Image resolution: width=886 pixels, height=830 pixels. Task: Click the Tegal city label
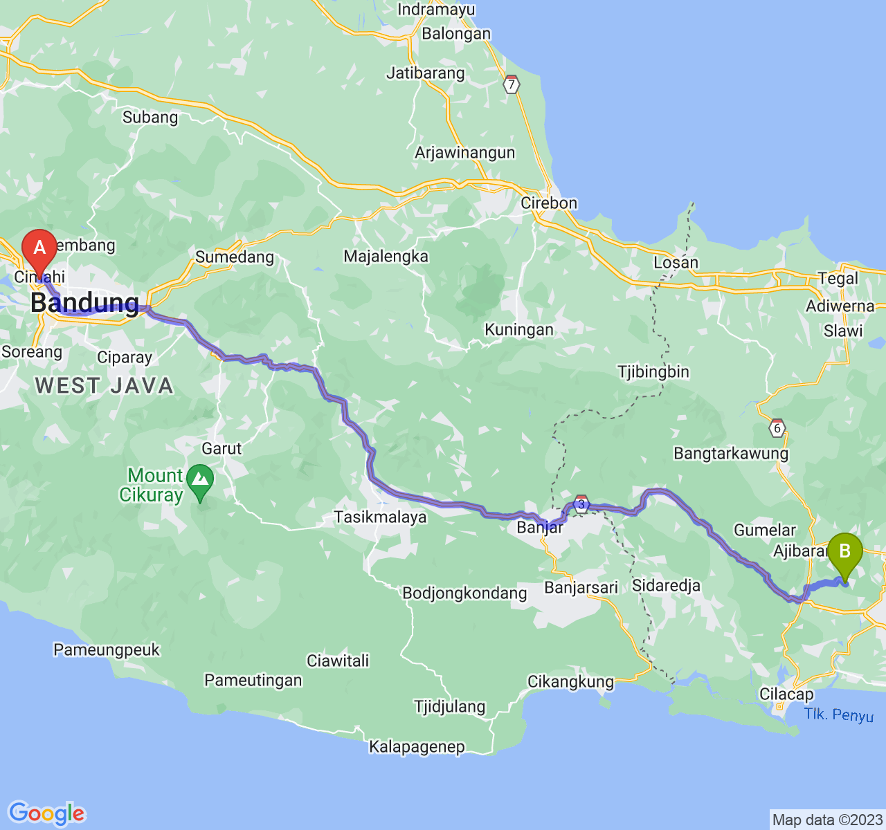point(838,279)
